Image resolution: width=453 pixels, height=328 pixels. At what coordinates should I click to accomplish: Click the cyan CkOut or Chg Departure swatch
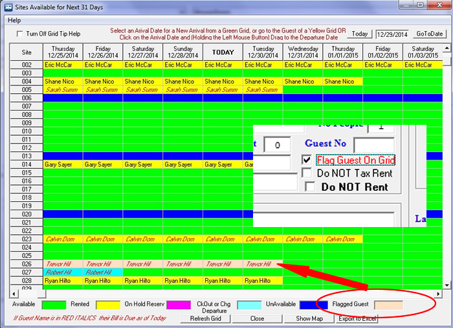[x=249, y=305]
